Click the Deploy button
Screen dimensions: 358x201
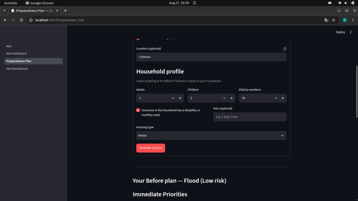tap(340, 32)
